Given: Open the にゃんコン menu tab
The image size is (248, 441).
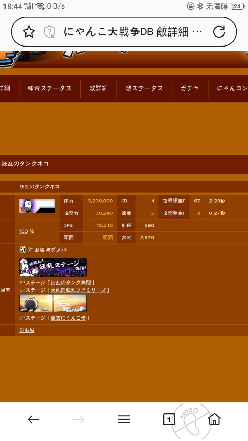Looking at the screenshot, I should (x=232, y=88).
